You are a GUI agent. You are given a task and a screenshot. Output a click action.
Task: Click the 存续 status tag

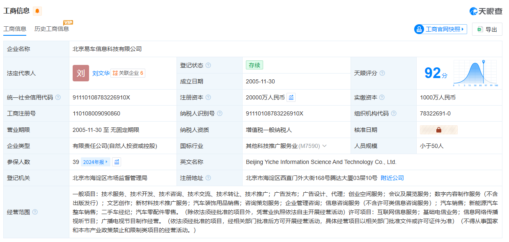point(254,65)
